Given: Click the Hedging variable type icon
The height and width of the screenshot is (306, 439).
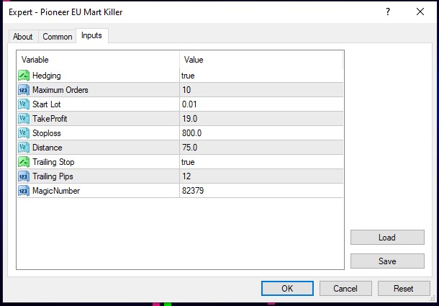Looking at the screenshot, I should coord(24,76).
